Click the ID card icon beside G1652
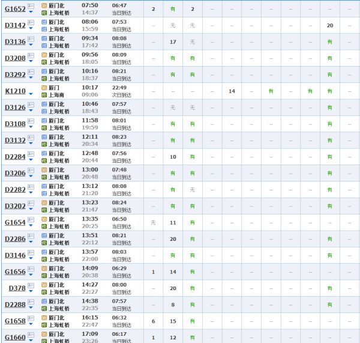360x343 pixels. pos(30,7)
